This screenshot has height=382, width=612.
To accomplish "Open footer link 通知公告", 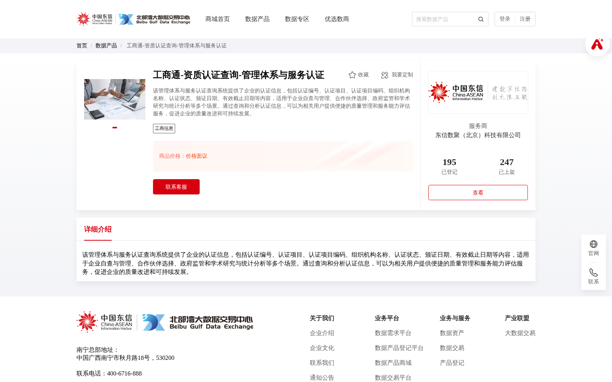I will coord(322,378).
